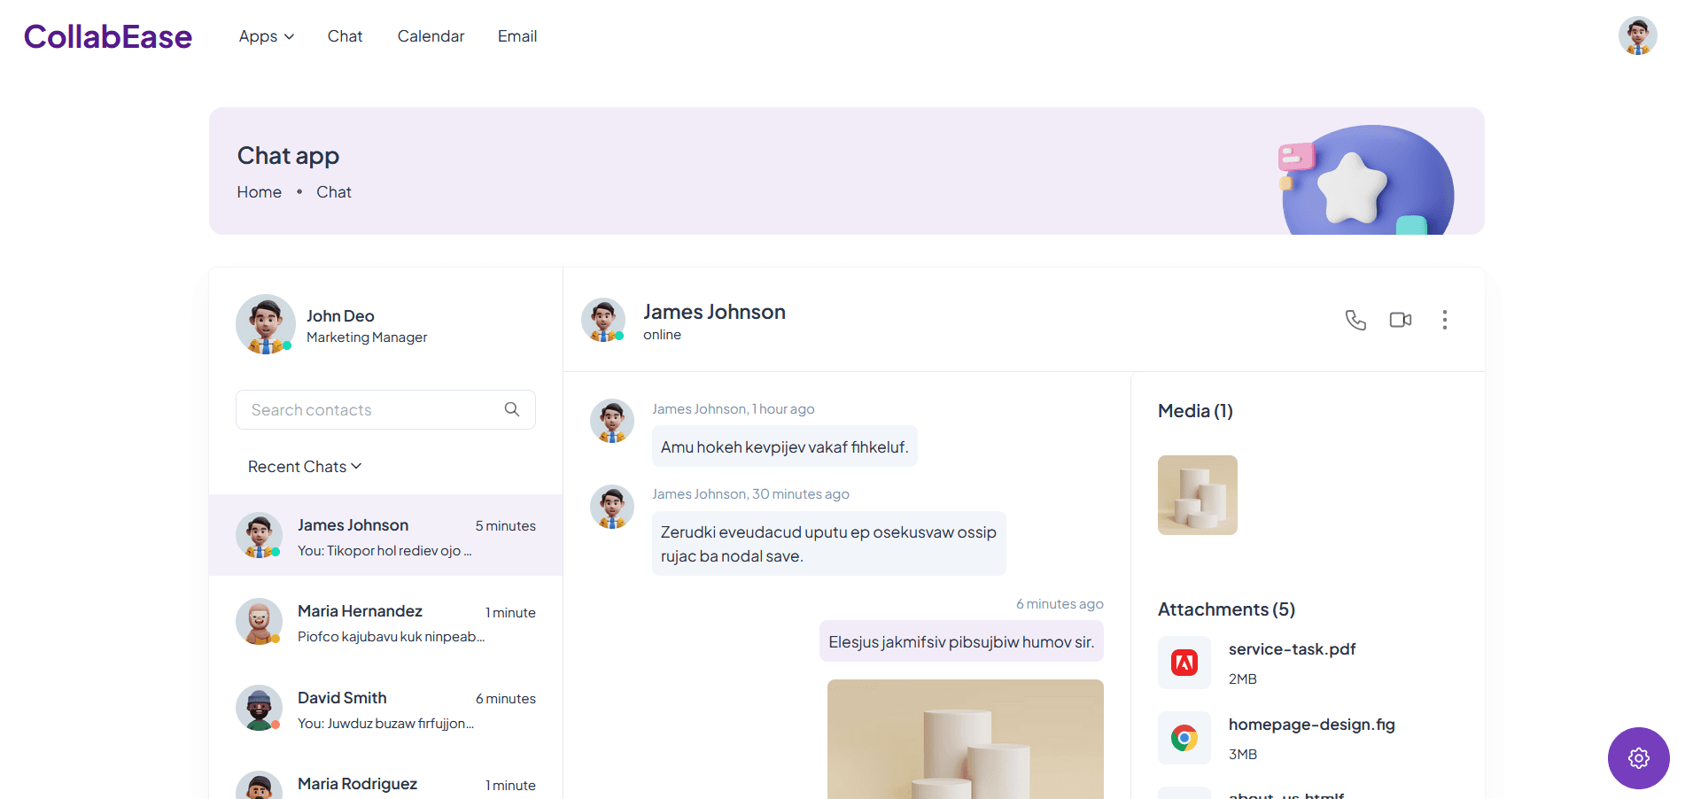Start a video call with James Johnson
The image size is (1685, 799).
[1400, 320]
